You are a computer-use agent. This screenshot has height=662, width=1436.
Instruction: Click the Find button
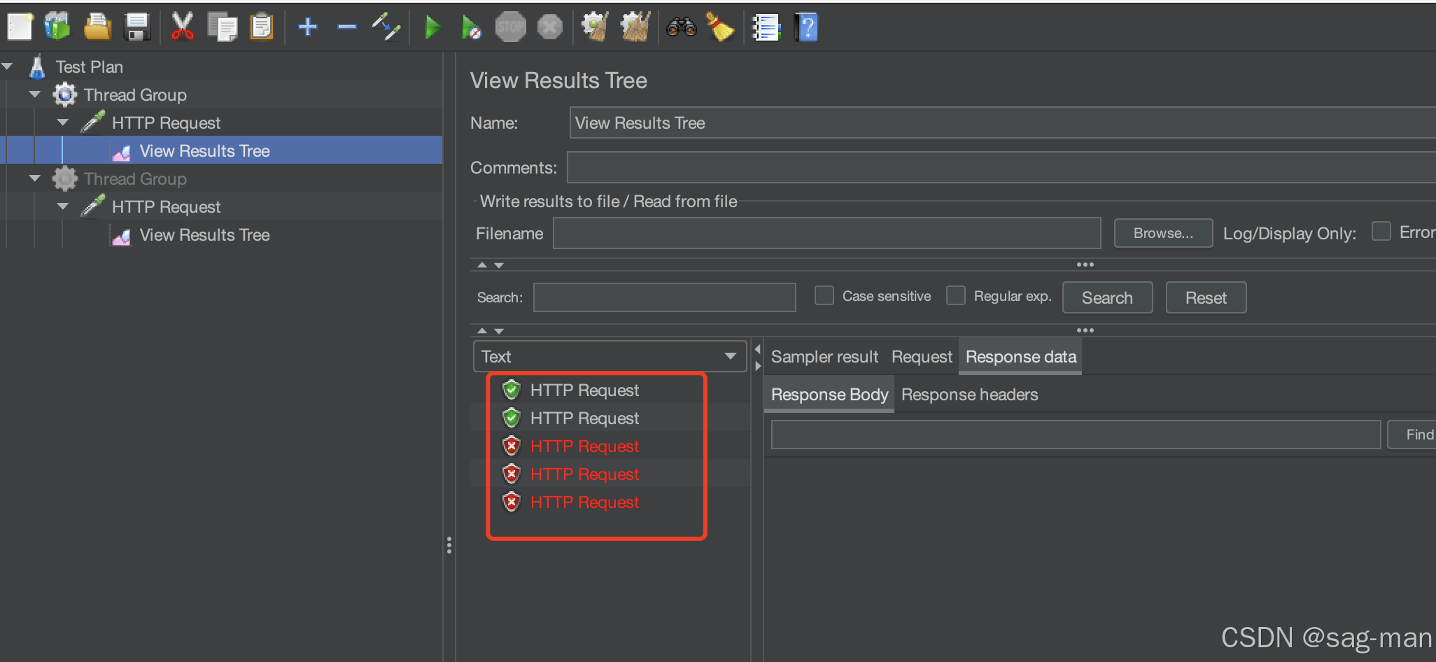point(1412,435)
